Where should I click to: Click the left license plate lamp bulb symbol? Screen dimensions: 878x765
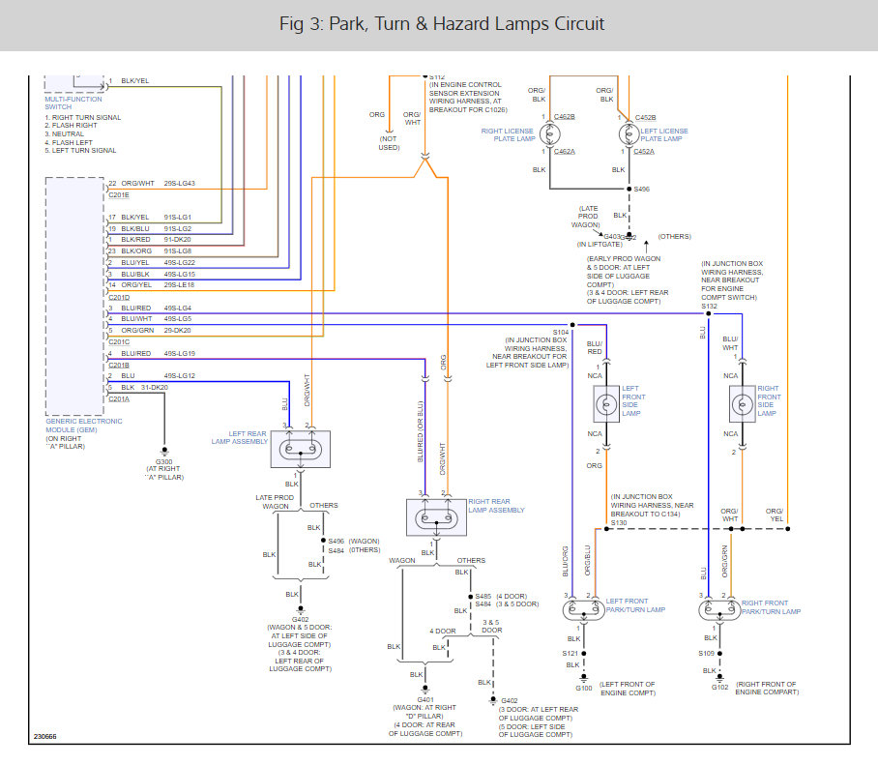tap(629, 134)
